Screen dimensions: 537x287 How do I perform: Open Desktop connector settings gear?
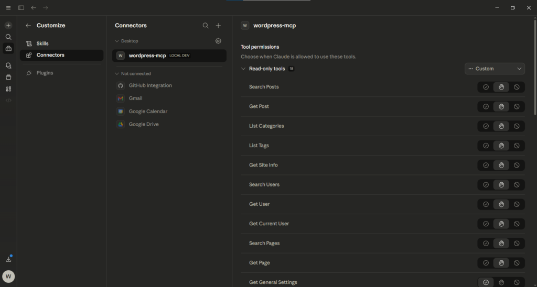(219, 41)
